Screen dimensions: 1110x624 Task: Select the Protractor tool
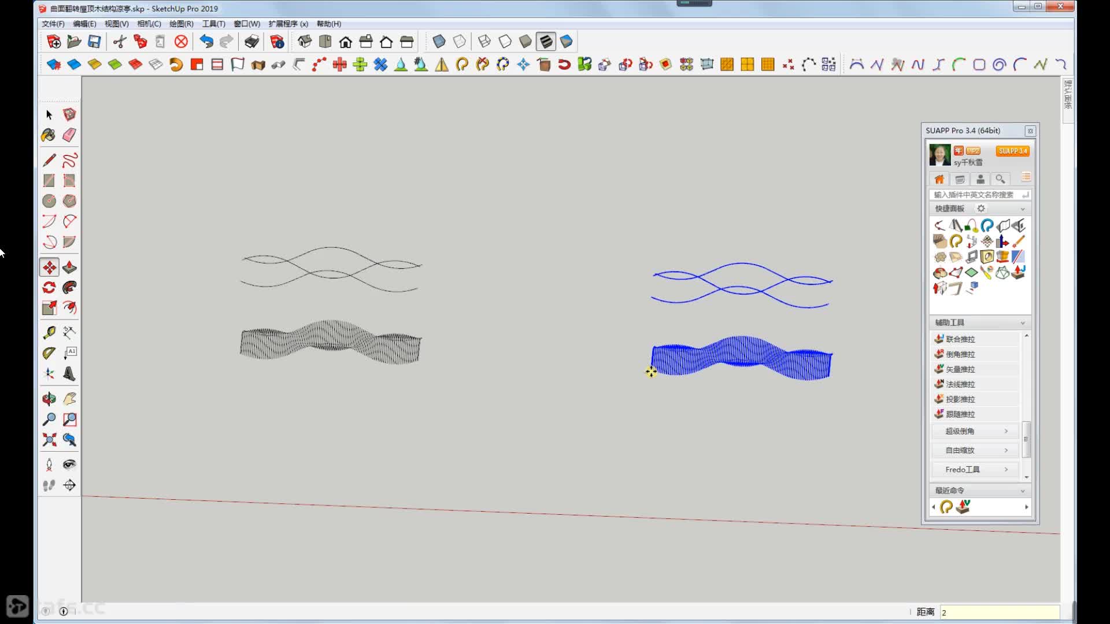tap(49, 352)
